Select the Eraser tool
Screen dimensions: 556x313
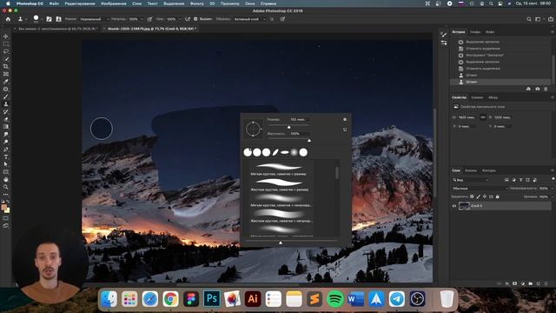(6, 119)
